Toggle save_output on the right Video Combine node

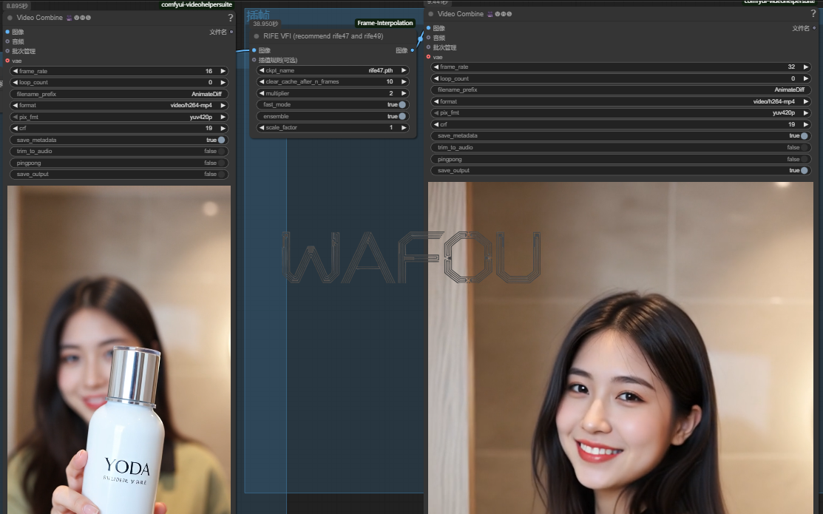point(804,170)
